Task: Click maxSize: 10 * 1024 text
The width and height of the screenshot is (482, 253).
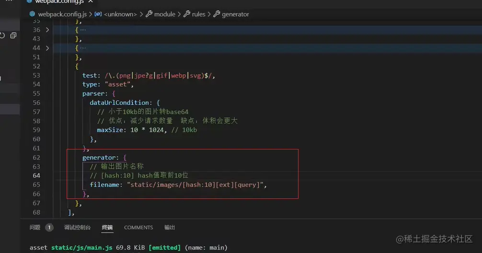Action: pyautogui.click(x=130, y=130)
